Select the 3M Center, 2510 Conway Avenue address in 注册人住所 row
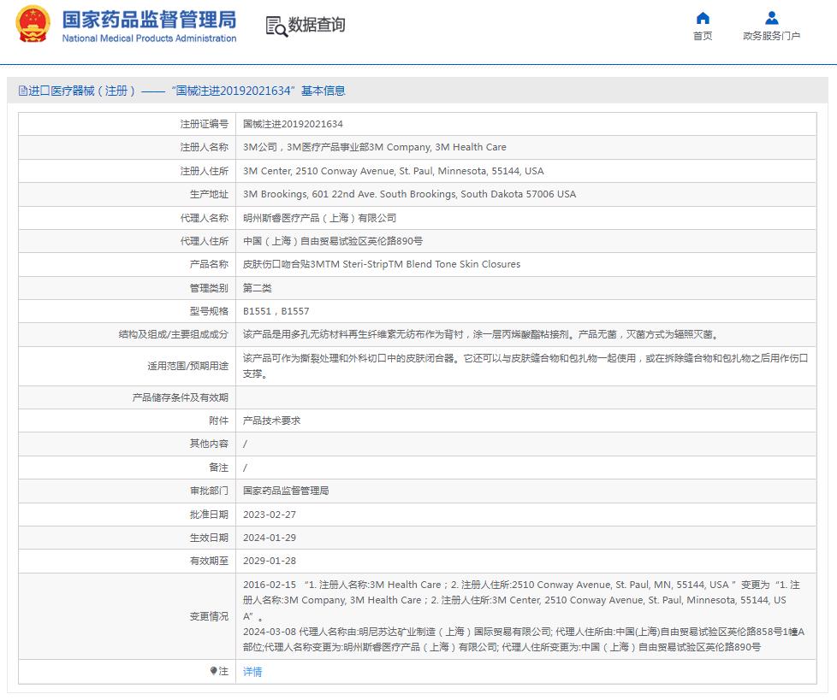 coord(394,171)
